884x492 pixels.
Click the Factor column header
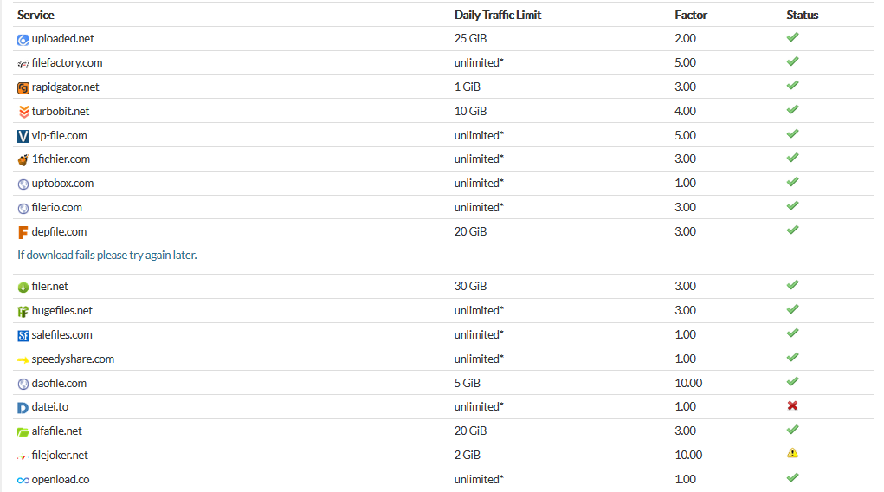691,16
